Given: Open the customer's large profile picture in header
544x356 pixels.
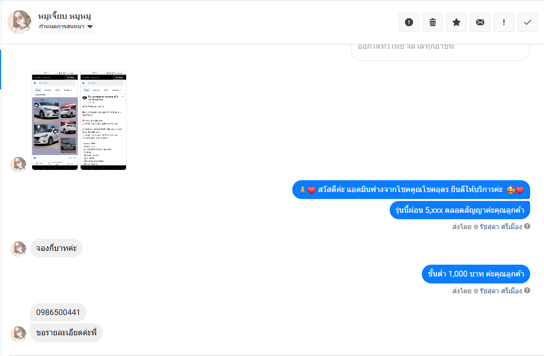Looking at the screenshot, I should pyautogui.click(x=19, y=22).
